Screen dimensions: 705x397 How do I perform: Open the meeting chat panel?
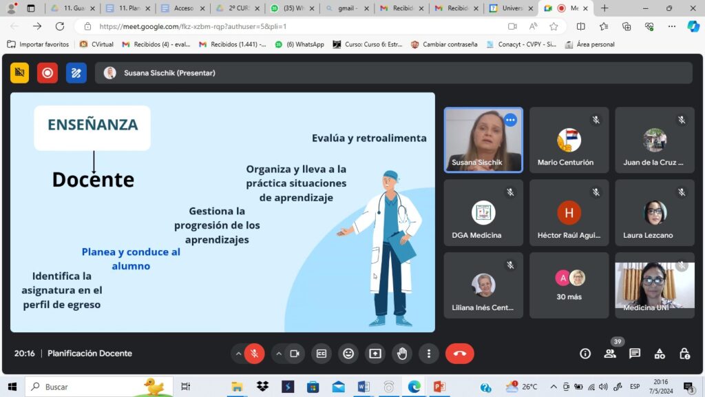coord(635,354)
